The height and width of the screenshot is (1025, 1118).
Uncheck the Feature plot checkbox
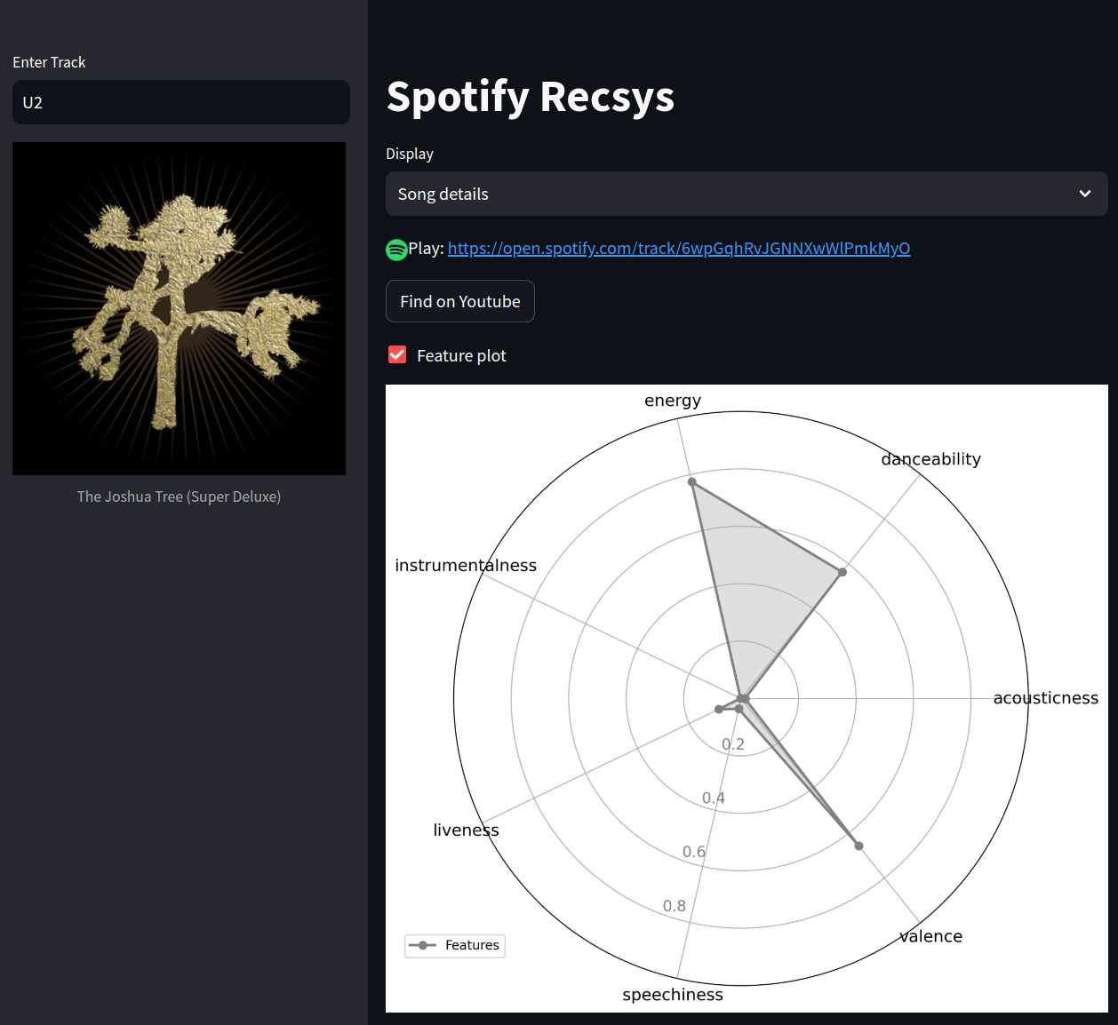tap(397, 355)
